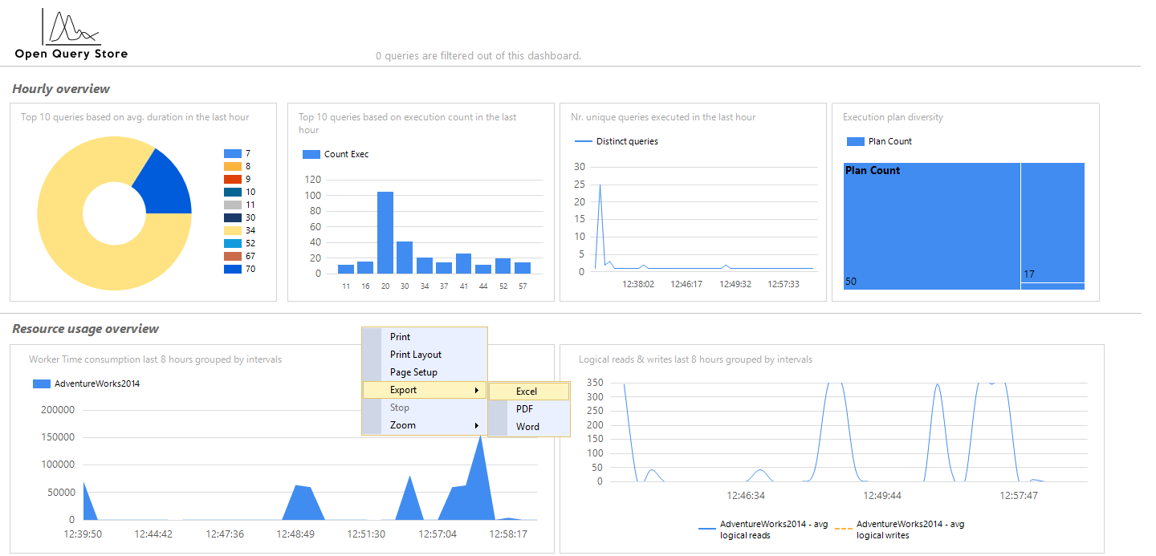The width and height of the screenshot is (1156, 556).
Task: Toggle the 11 entry in the donut legend
Action: tap(231, 204)
